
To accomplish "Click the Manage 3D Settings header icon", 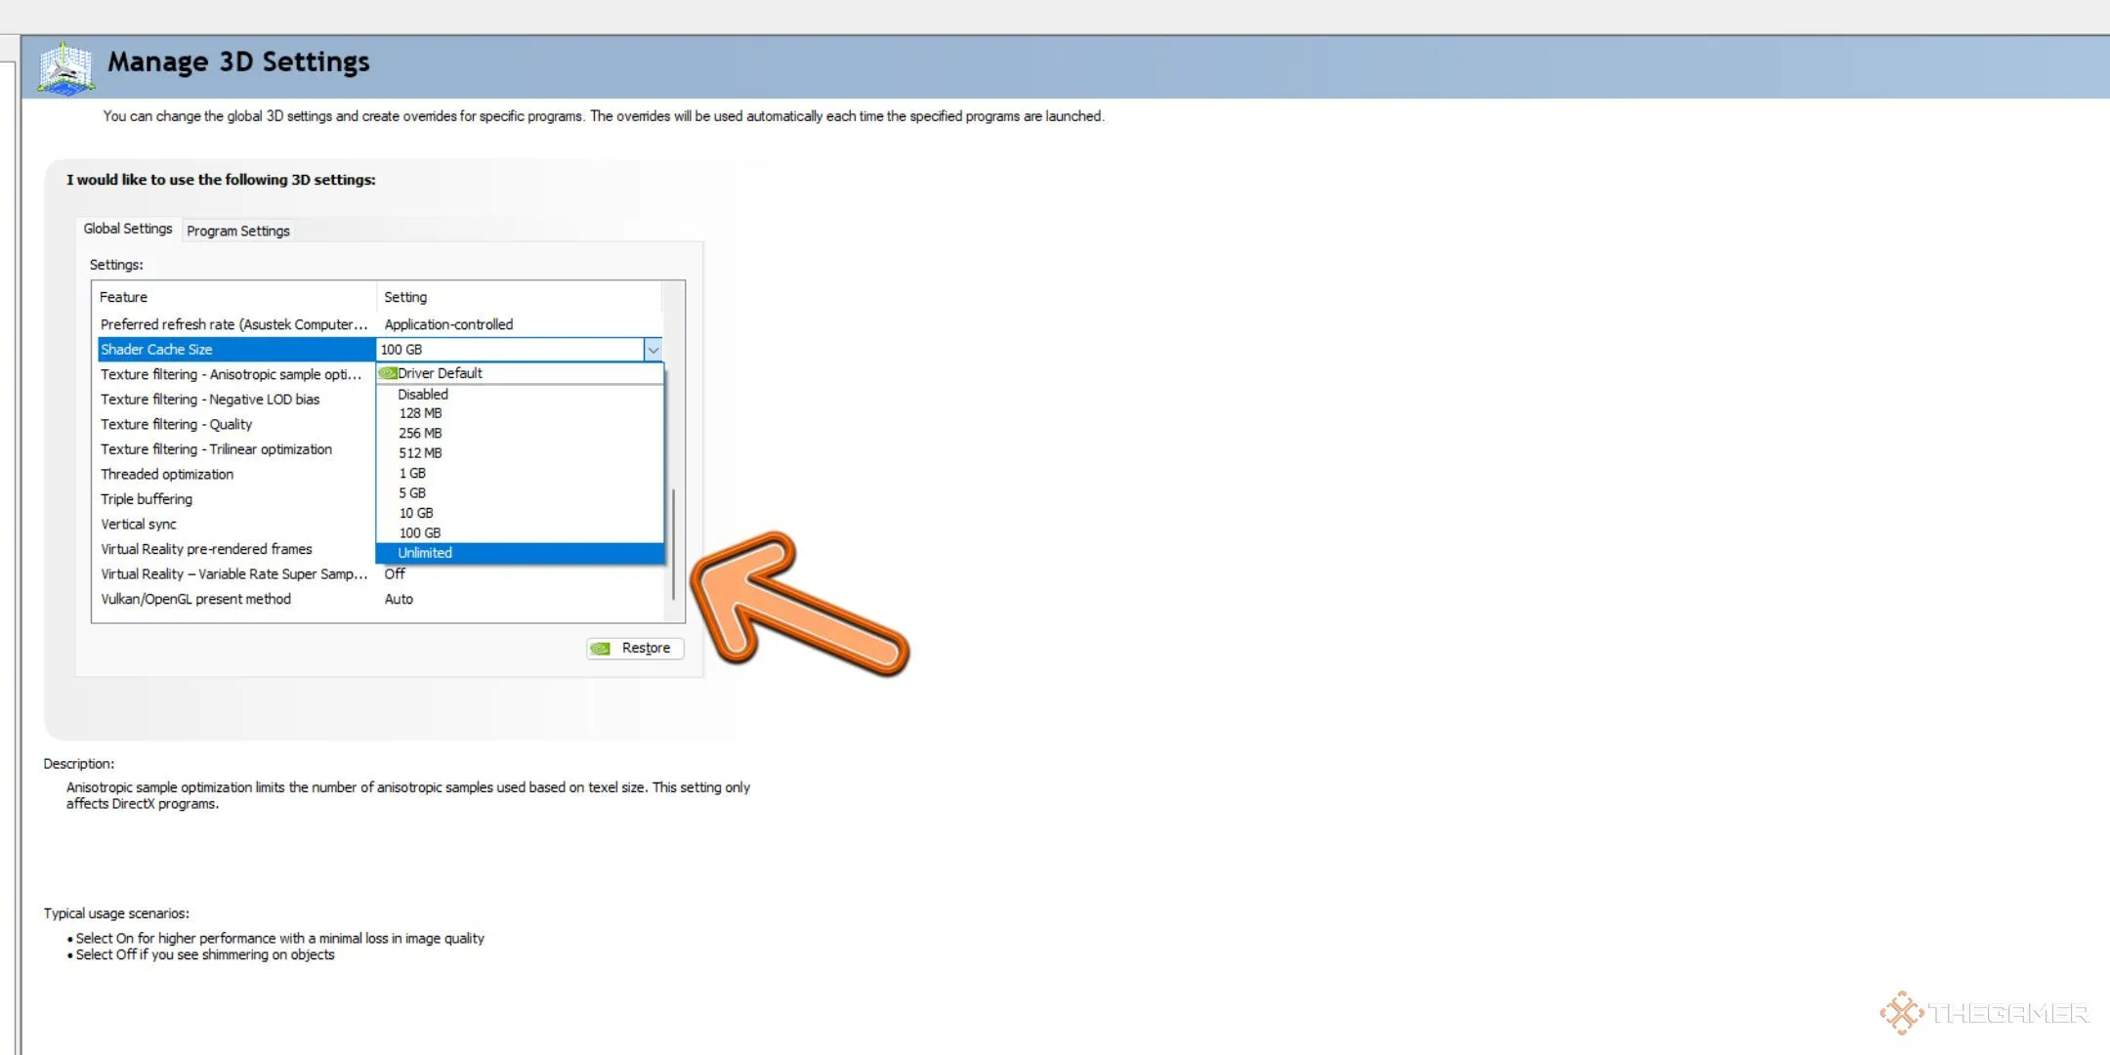I will (65, 68).
